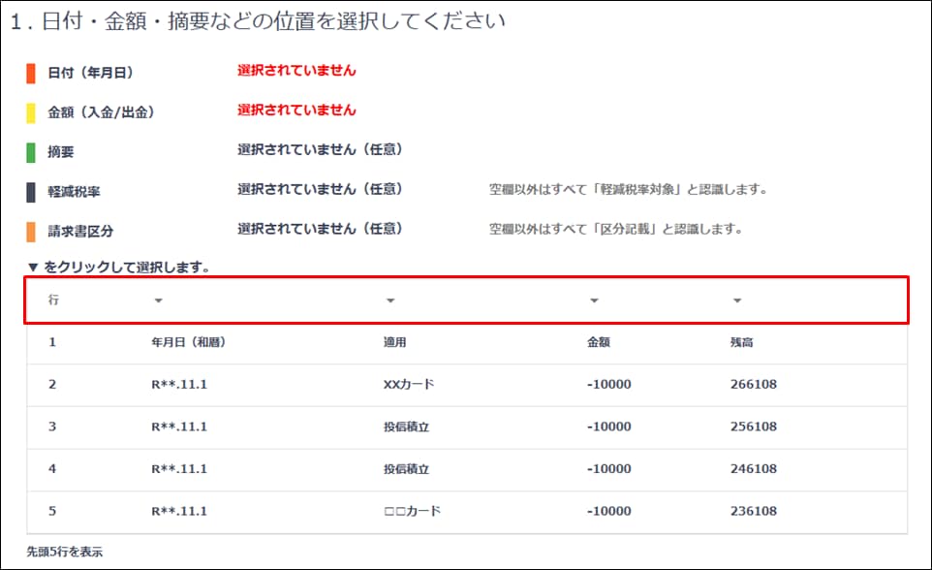Open dropdown above 適用 column
This screenshot has height=570, width=932.
tap(390, 301)
